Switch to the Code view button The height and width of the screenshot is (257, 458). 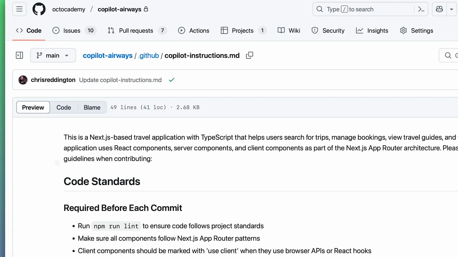(x=64, y=107)
